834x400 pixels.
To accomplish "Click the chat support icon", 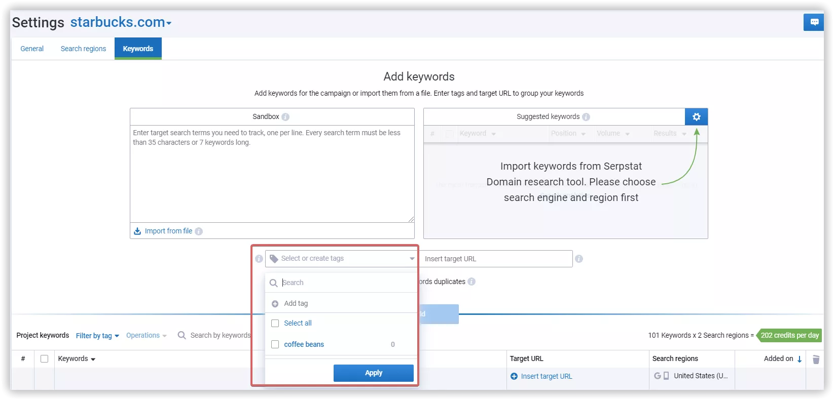I will click(x=814, y=22).
